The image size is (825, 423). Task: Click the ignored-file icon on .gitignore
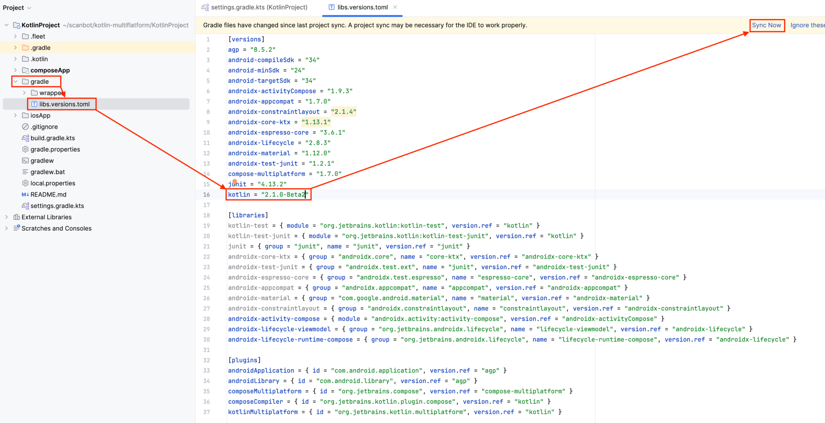[25, 126]
